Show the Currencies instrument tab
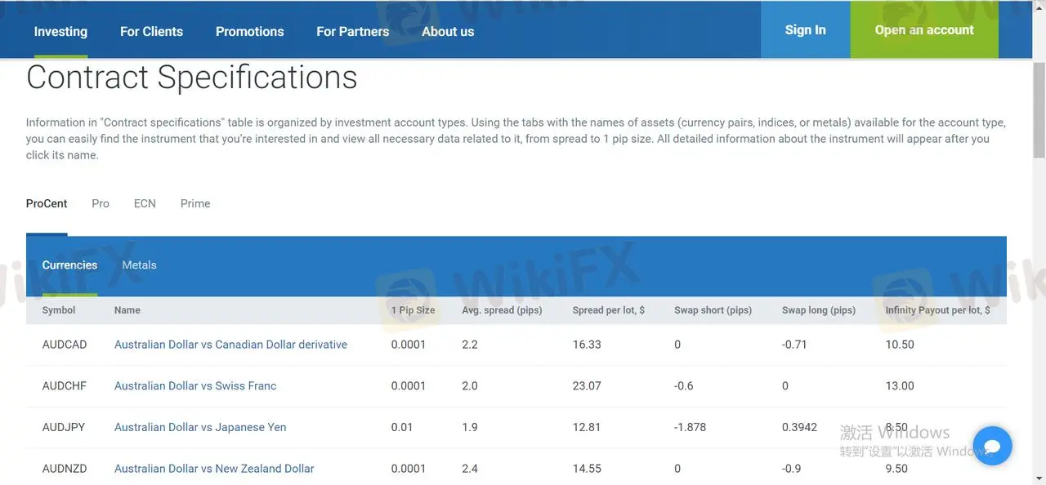This screenshot has height=485, width=1046. [x=69, y=265]
